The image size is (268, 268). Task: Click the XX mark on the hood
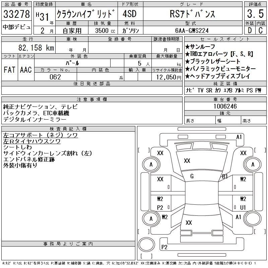[187, 161]
